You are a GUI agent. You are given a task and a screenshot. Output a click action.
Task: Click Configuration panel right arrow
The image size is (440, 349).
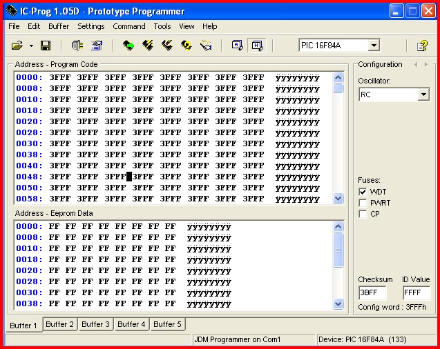point(426,64)
